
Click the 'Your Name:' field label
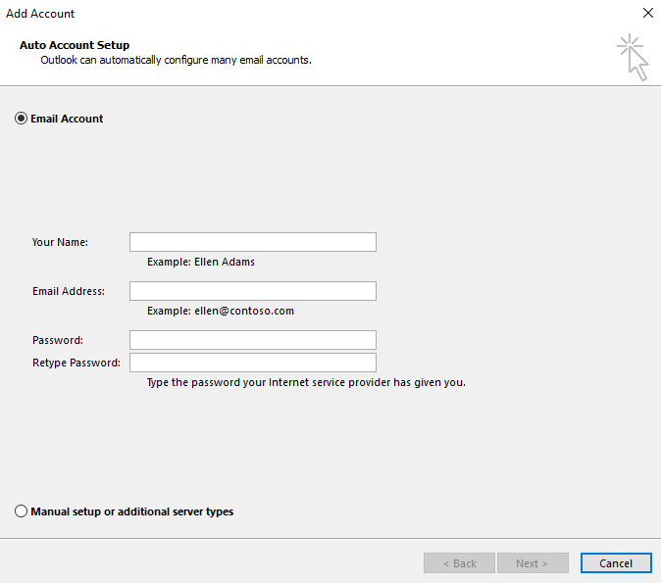[x=60, y=242]
